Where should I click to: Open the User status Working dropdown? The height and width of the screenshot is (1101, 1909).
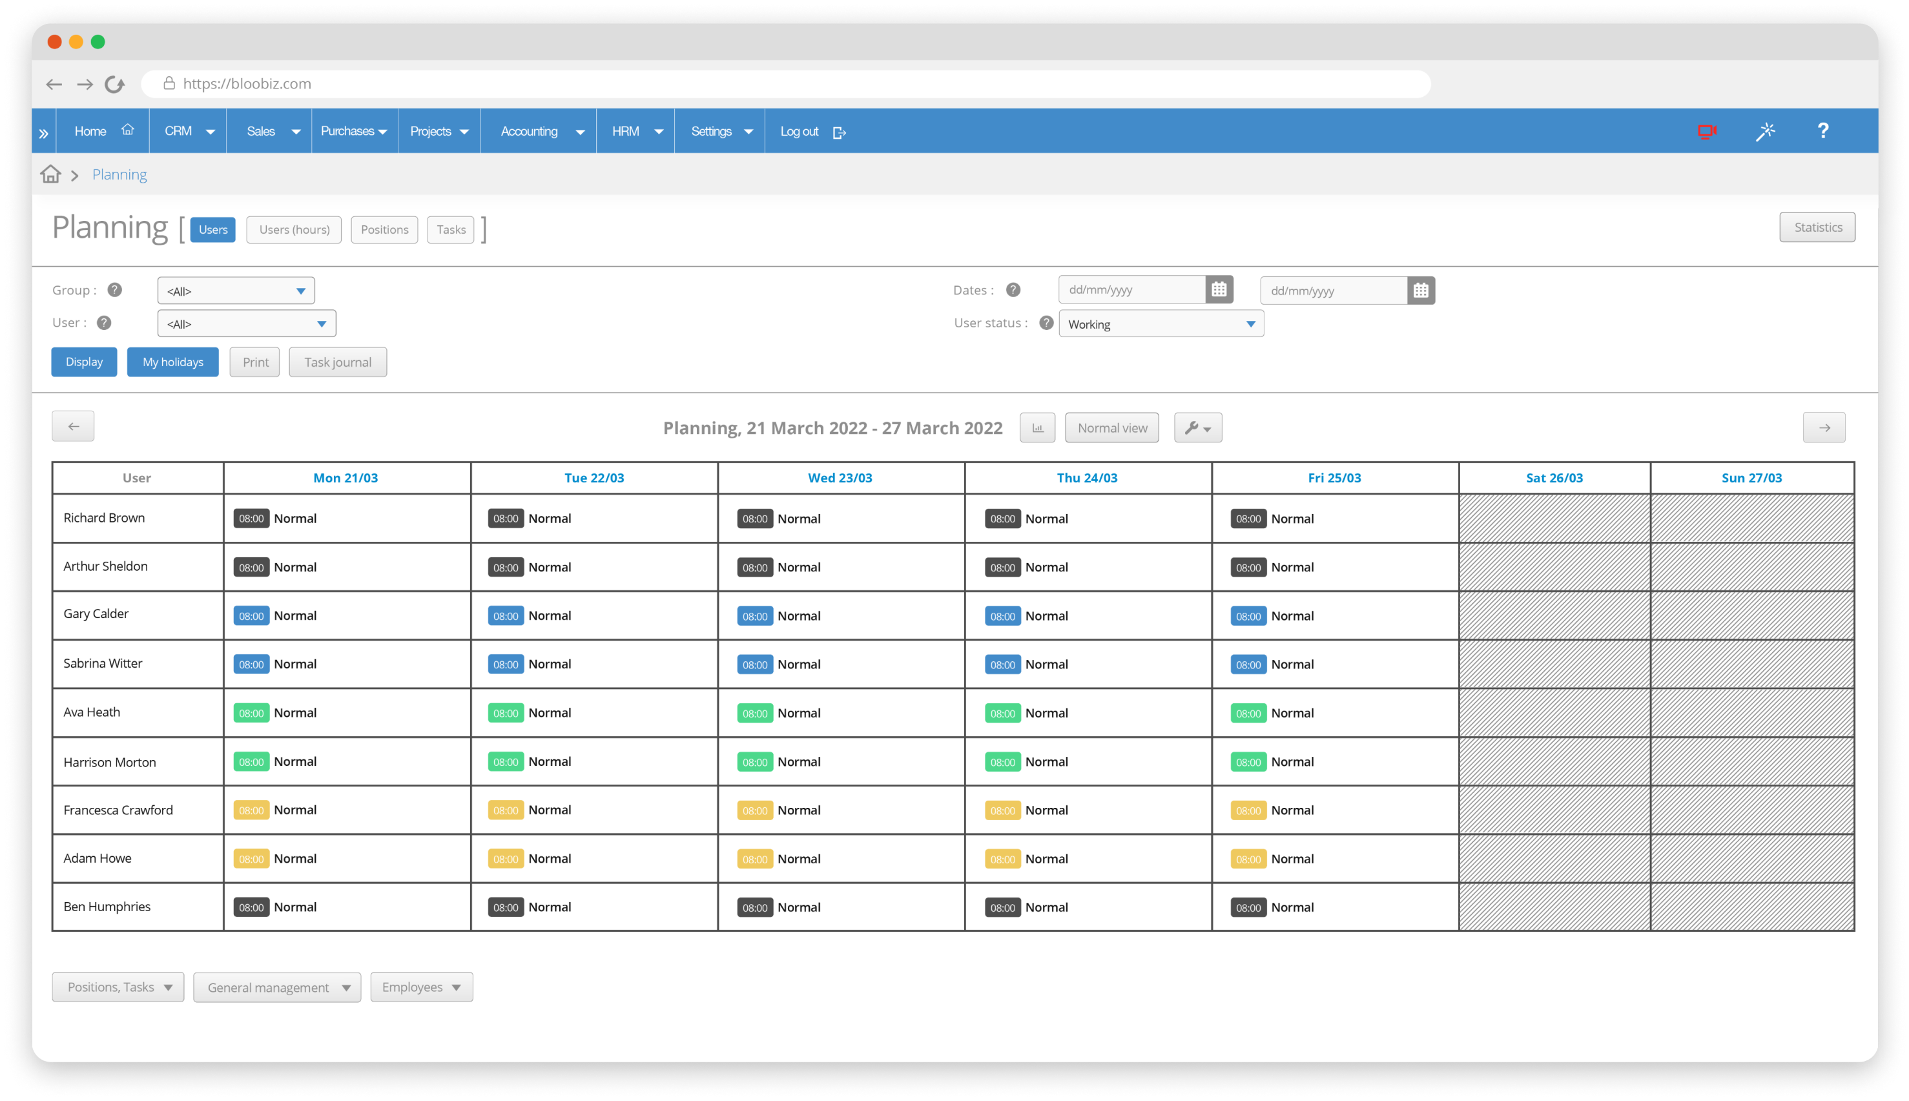[x=1161, y=324]
